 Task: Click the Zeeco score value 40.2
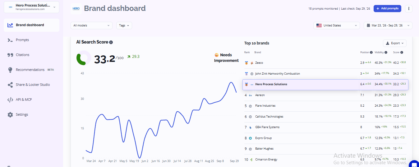coord(396,63)
